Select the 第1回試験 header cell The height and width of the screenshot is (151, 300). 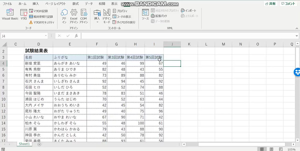point(97,57)
